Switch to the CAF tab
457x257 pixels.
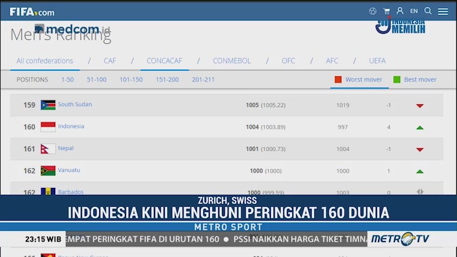(x=110, y=61)
